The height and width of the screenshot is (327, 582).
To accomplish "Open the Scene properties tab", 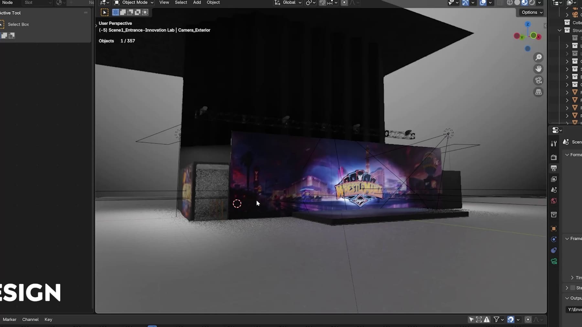I will pyautogui.click(x=554, y=190).
